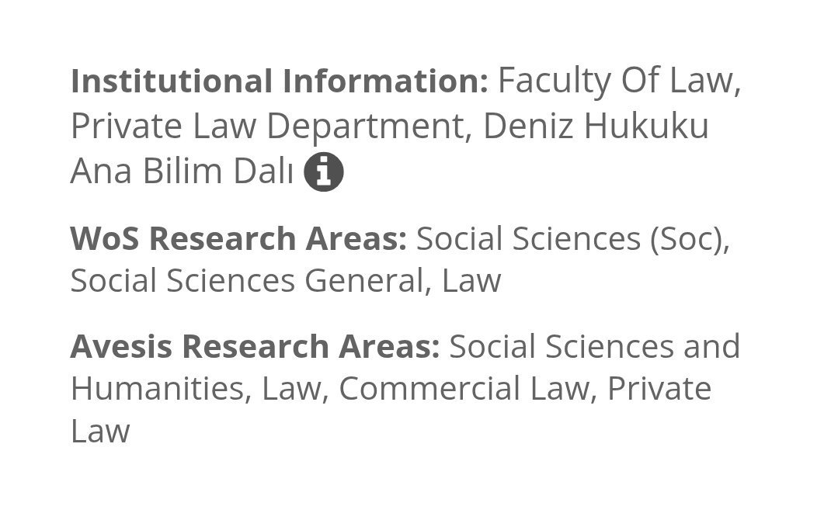Viewport: 838px width, 520px height.
Task: Click Law under WoS Research Areas
Action: tap(471, 280)
